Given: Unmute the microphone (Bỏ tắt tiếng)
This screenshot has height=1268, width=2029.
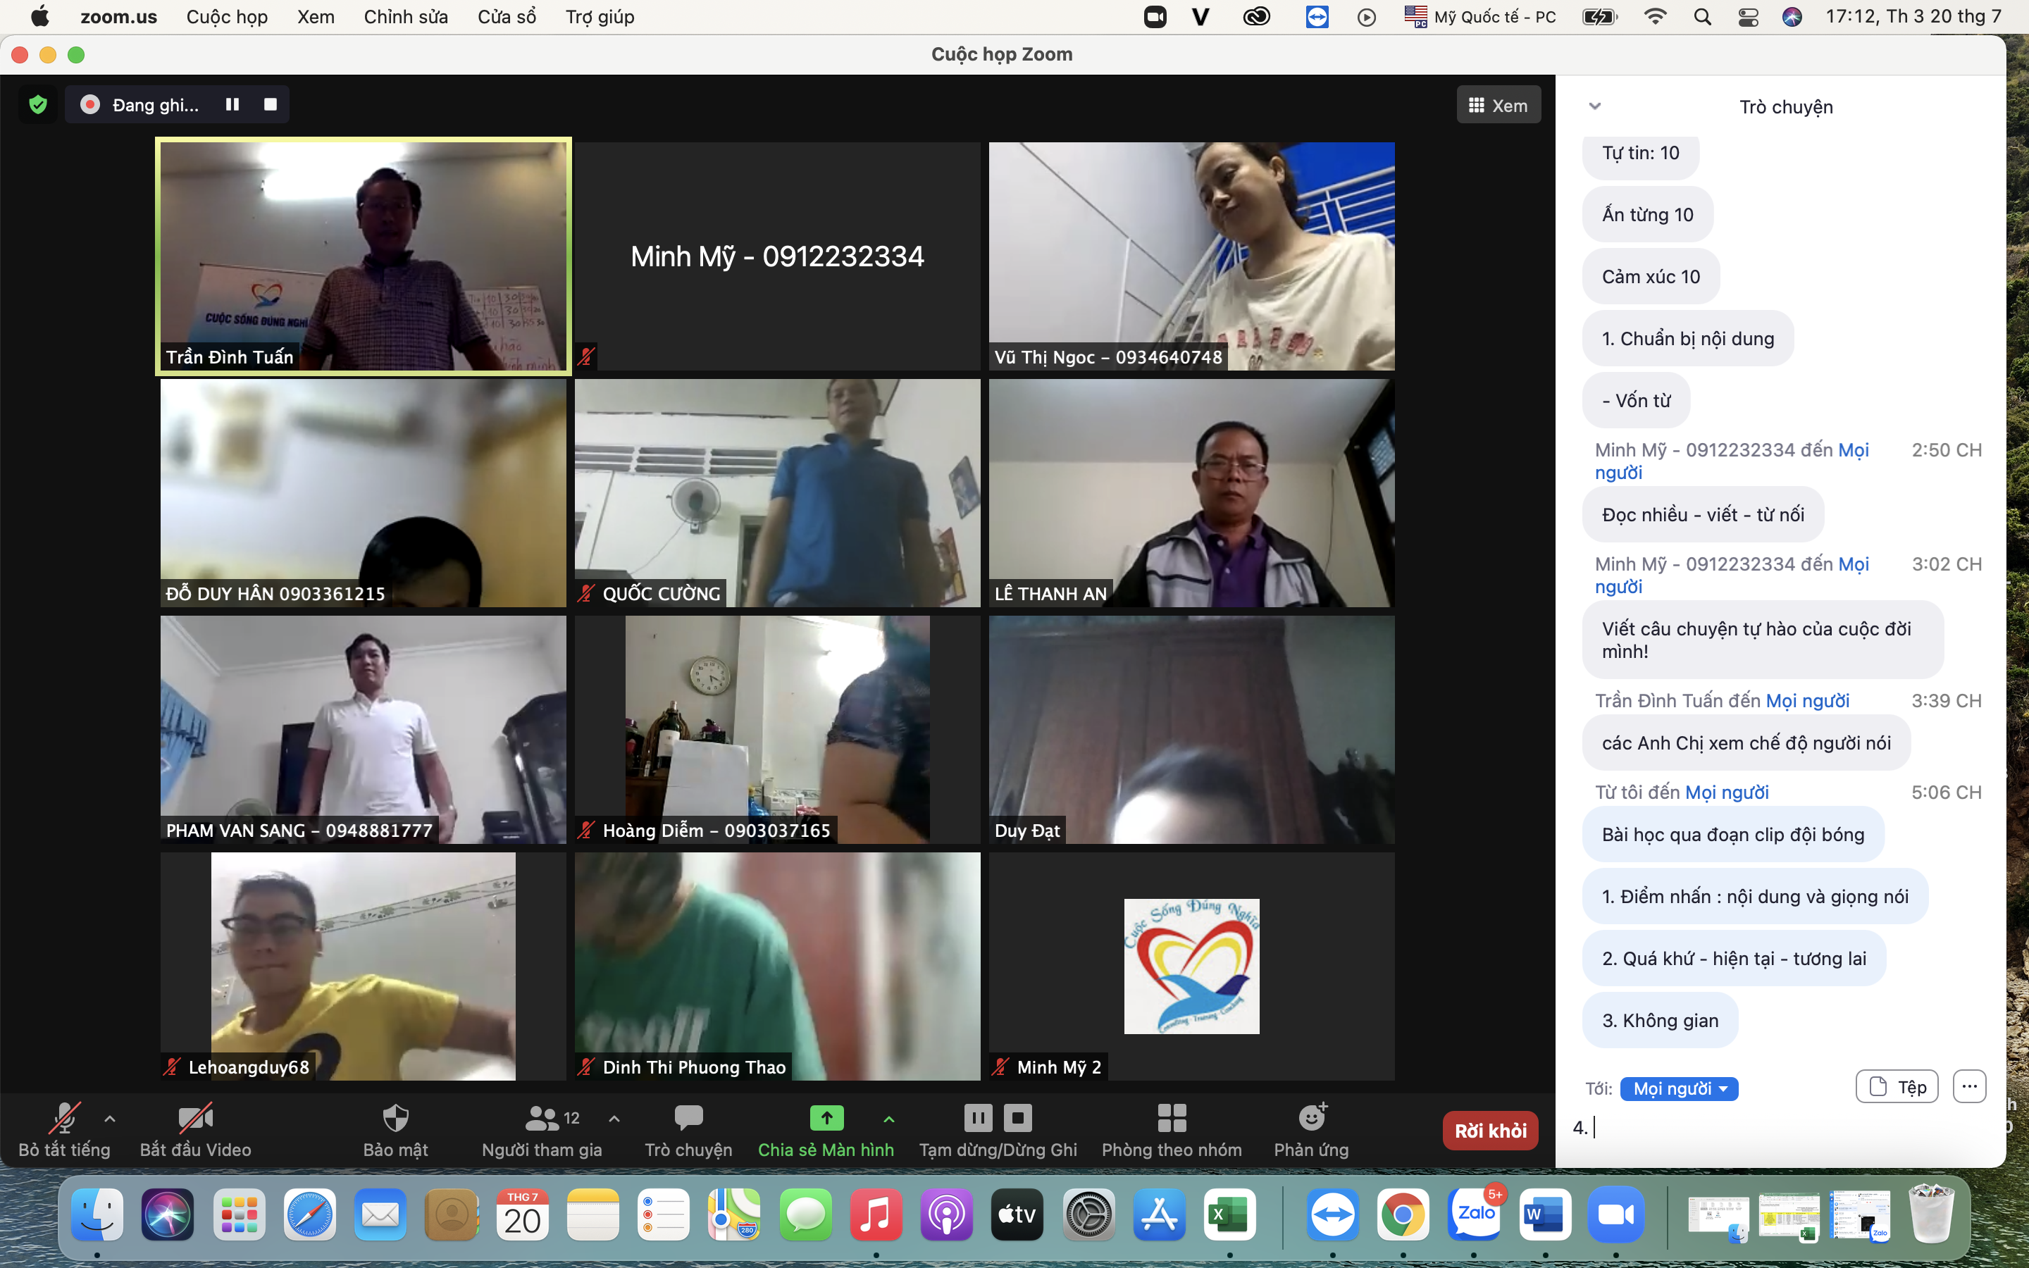Looking at the screenshot, I should [65, 1118].
